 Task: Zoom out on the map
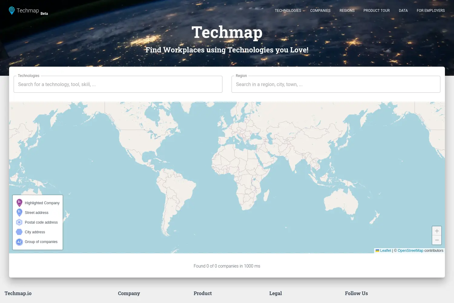(437, 240)
